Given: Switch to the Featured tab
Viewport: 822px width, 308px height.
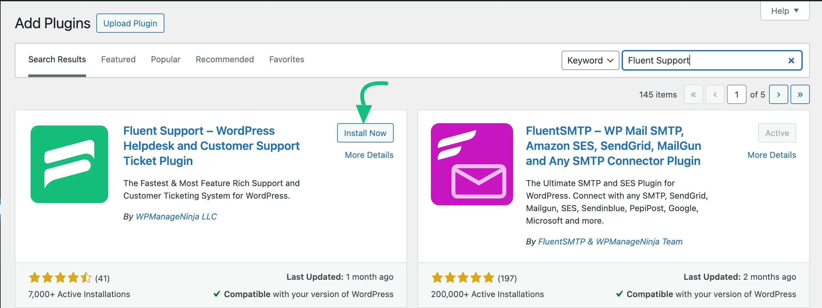Looking at the screenshot, I should (x=118, y=59).
